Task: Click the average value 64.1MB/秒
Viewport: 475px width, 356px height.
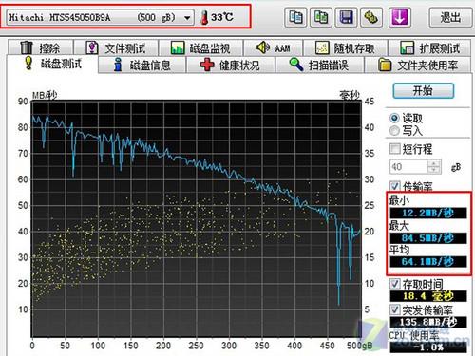Action: coord(428,261)
